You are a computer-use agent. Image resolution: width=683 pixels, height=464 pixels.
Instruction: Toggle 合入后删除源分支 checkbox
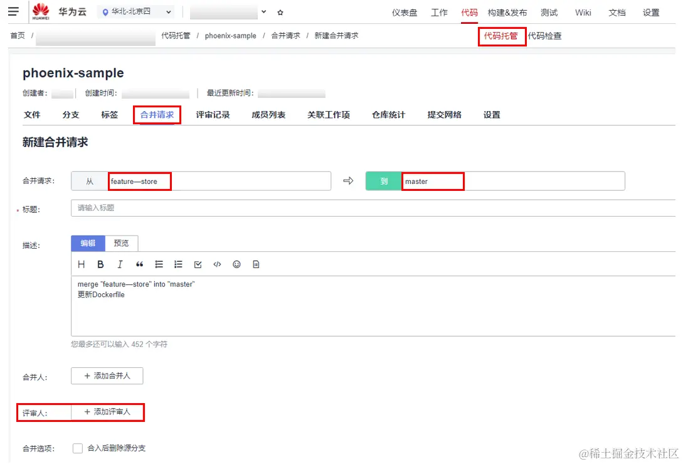[78, 448]
